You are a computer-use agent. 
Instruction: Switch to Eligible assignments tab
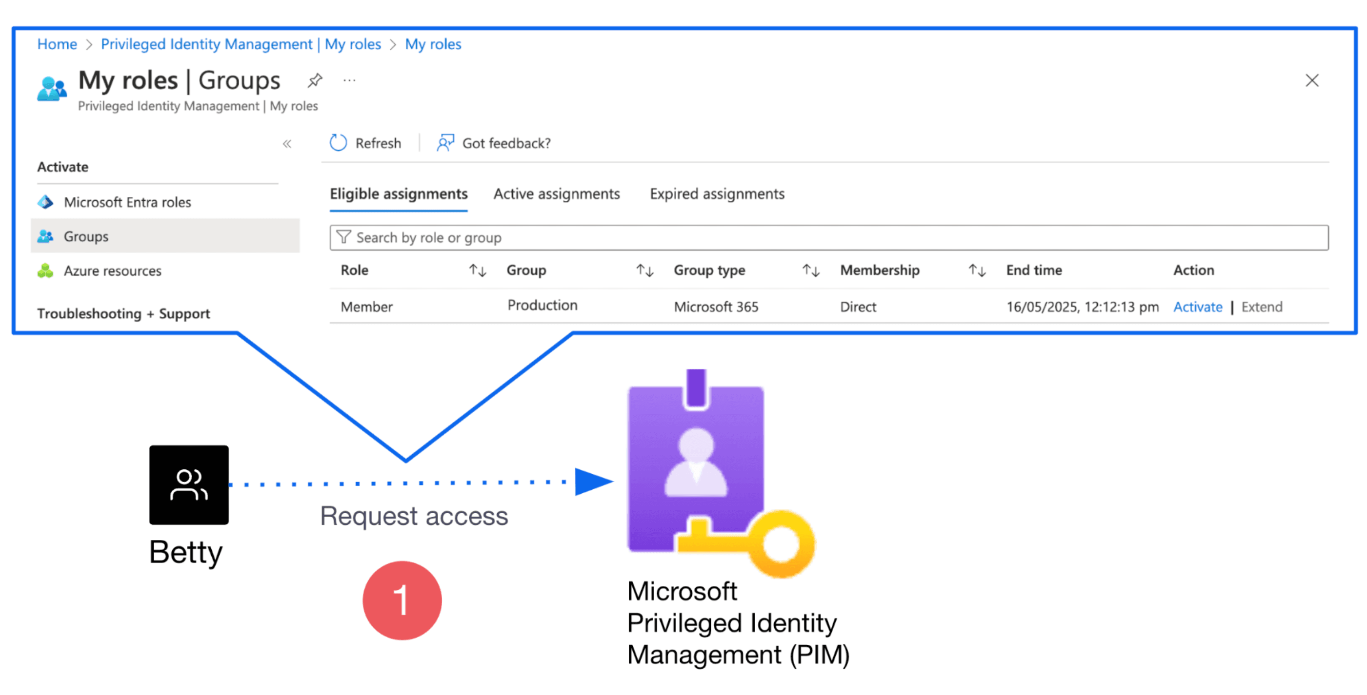[x=399, y=194]
